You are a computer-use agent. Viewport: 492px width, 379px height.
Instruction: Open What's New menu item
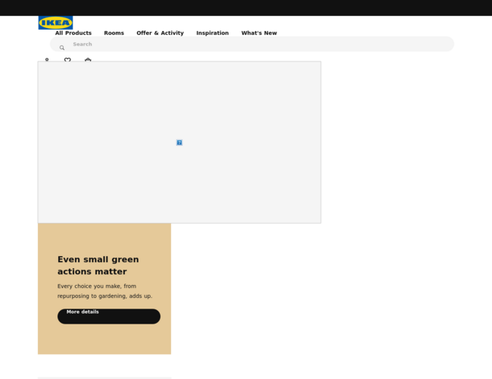click(259, 33)
